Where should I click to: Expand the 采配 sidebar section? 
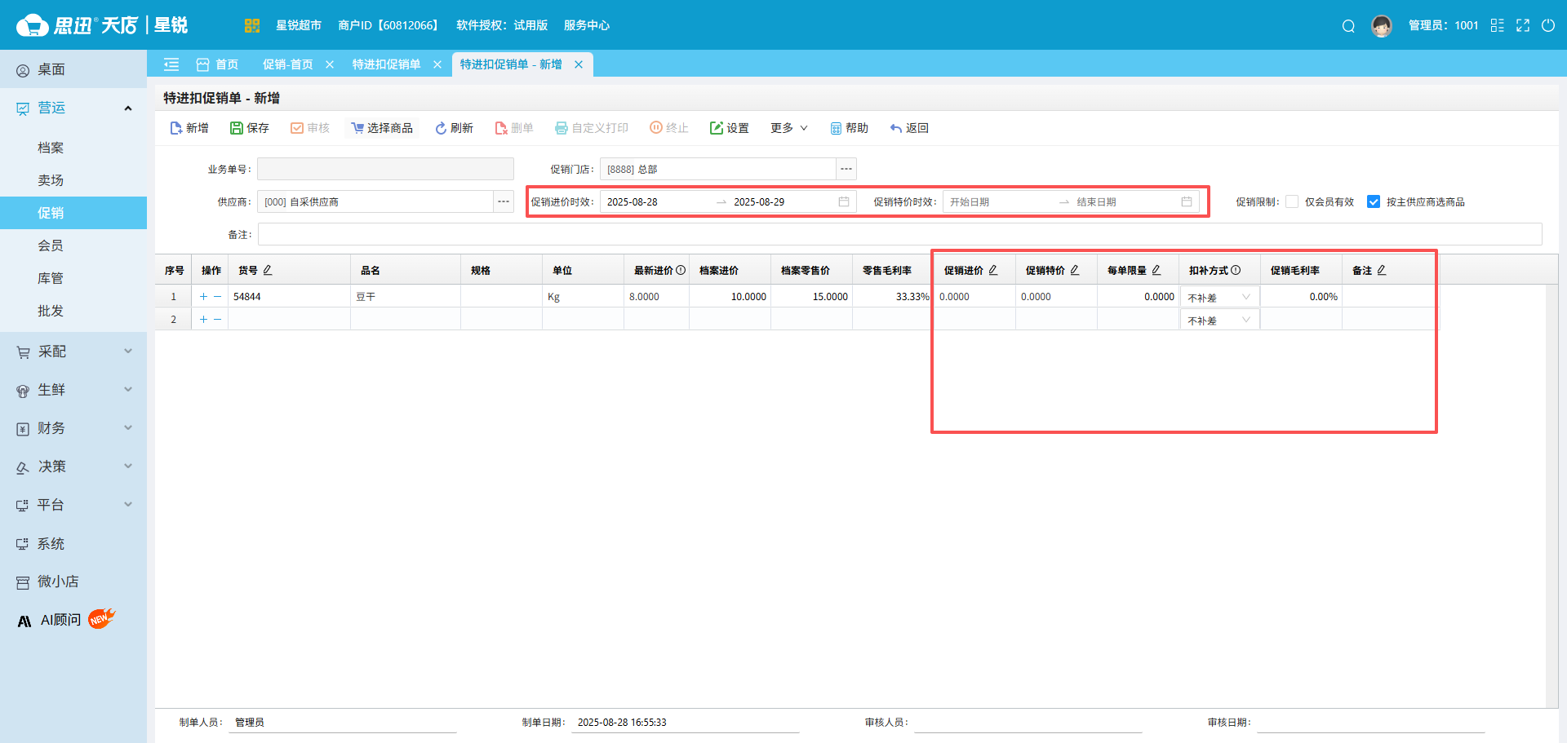pos(73,352)
